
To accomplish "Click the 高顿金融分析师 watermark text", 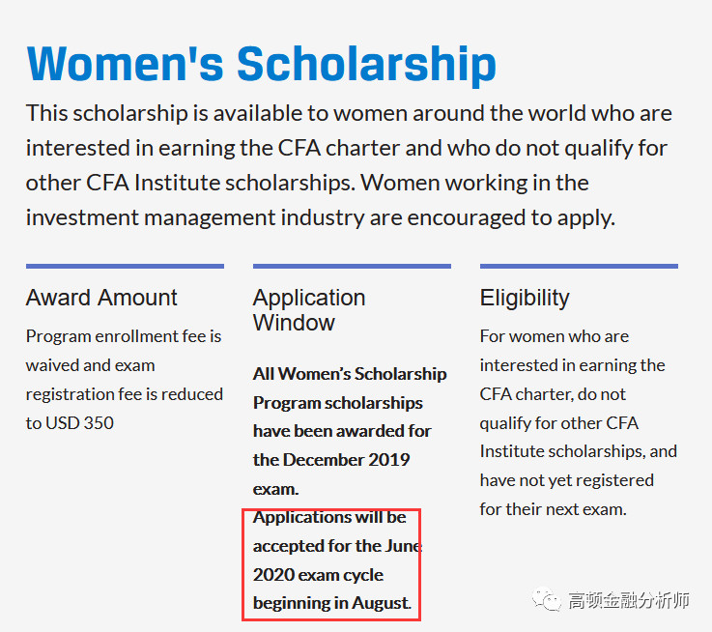I will coord(629,600).
